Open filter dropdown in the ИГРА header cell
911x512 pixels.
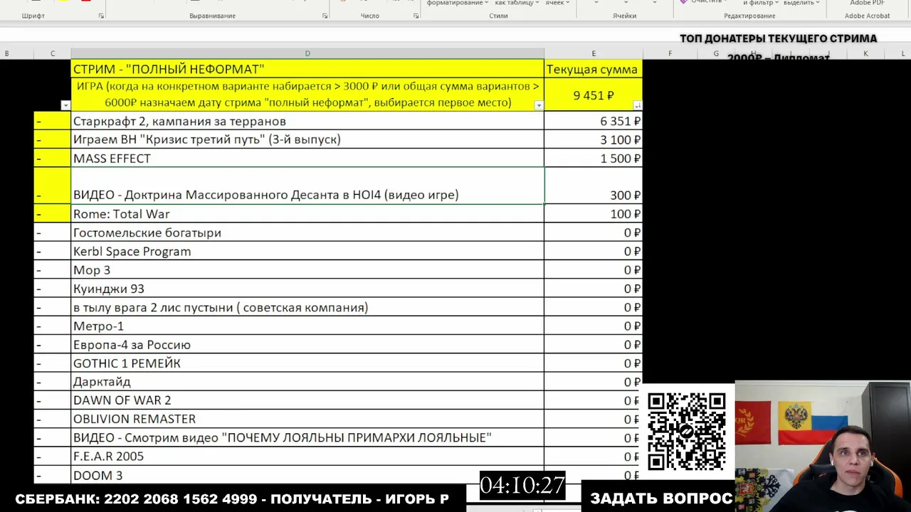[539, 105]
